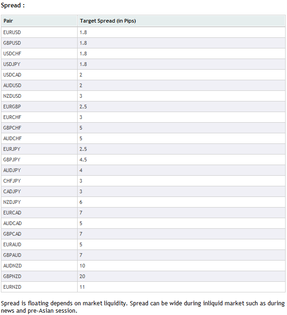Select the EURNZD pair cell
The image size is (287, 315).
(x=39, y=287)
